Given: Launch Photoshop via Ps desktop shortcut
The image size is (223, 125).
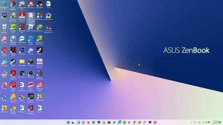Looking at the screenshot, I should click(22, 51).
